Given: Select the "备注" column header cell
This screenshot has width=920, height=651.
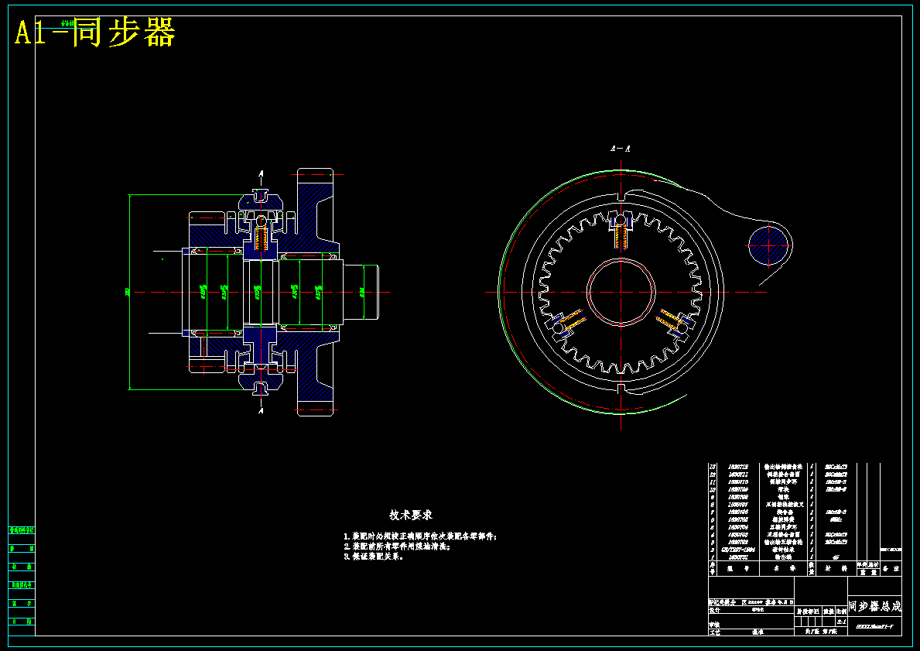Looking at the screenshot, I should [x=891, y=568].
